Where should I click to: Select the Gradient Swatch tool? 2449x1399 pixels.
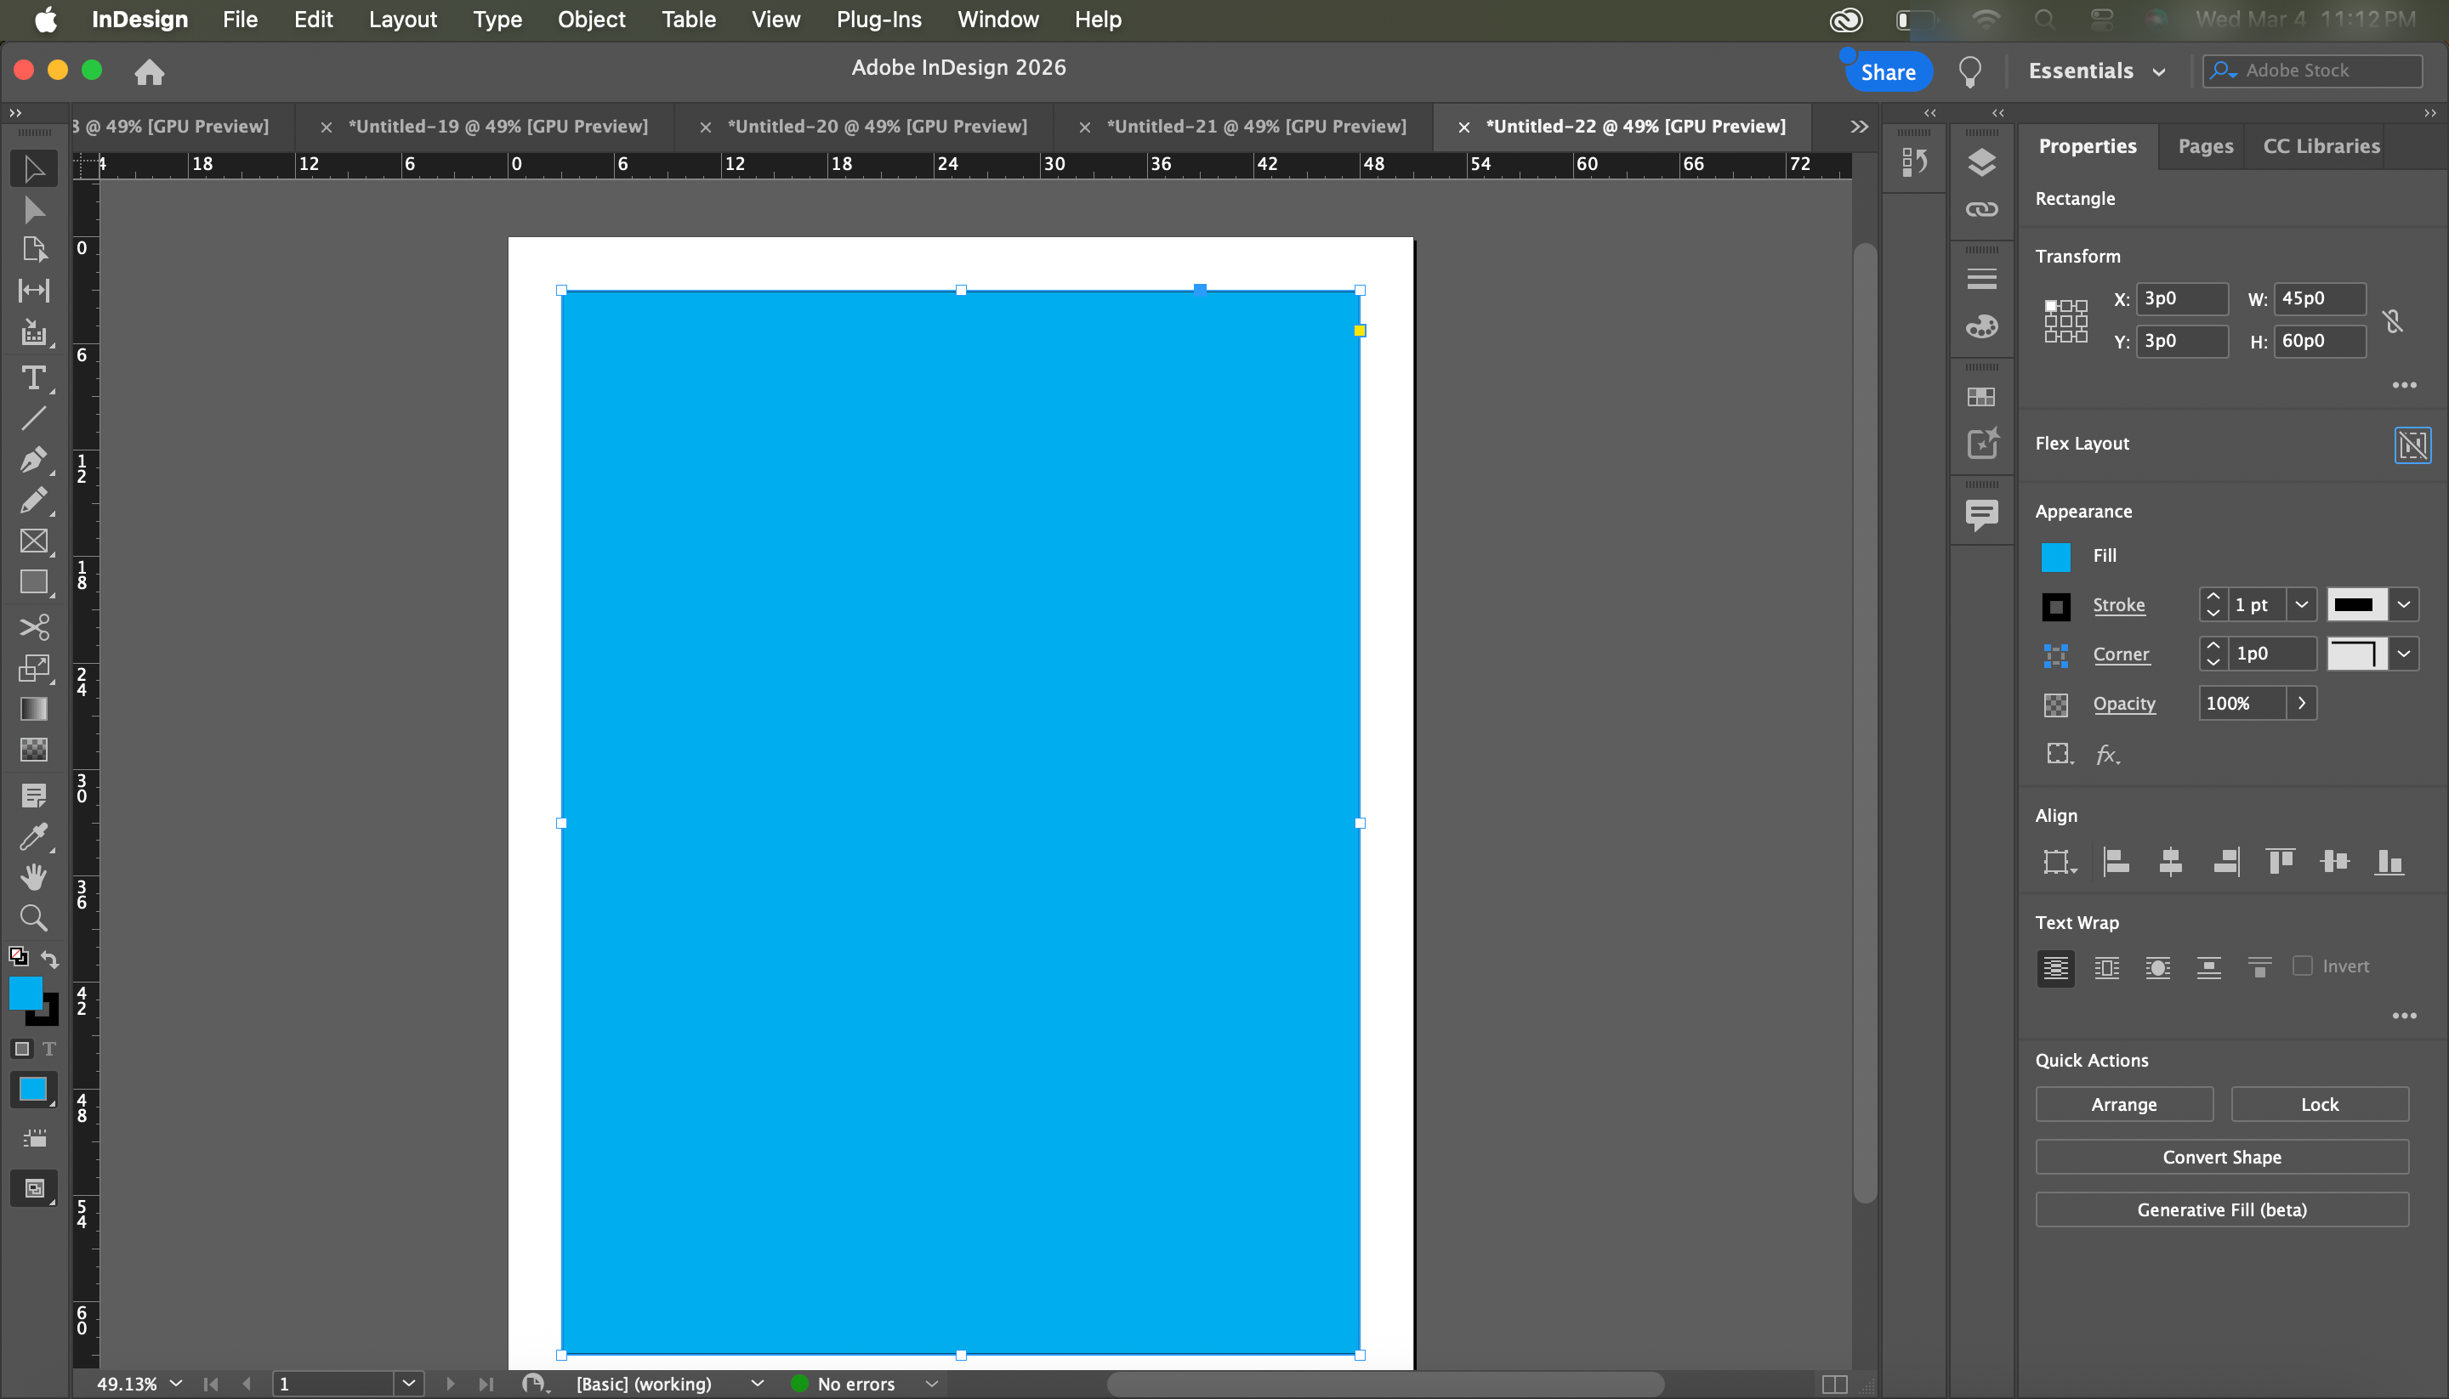click(34, 709)
